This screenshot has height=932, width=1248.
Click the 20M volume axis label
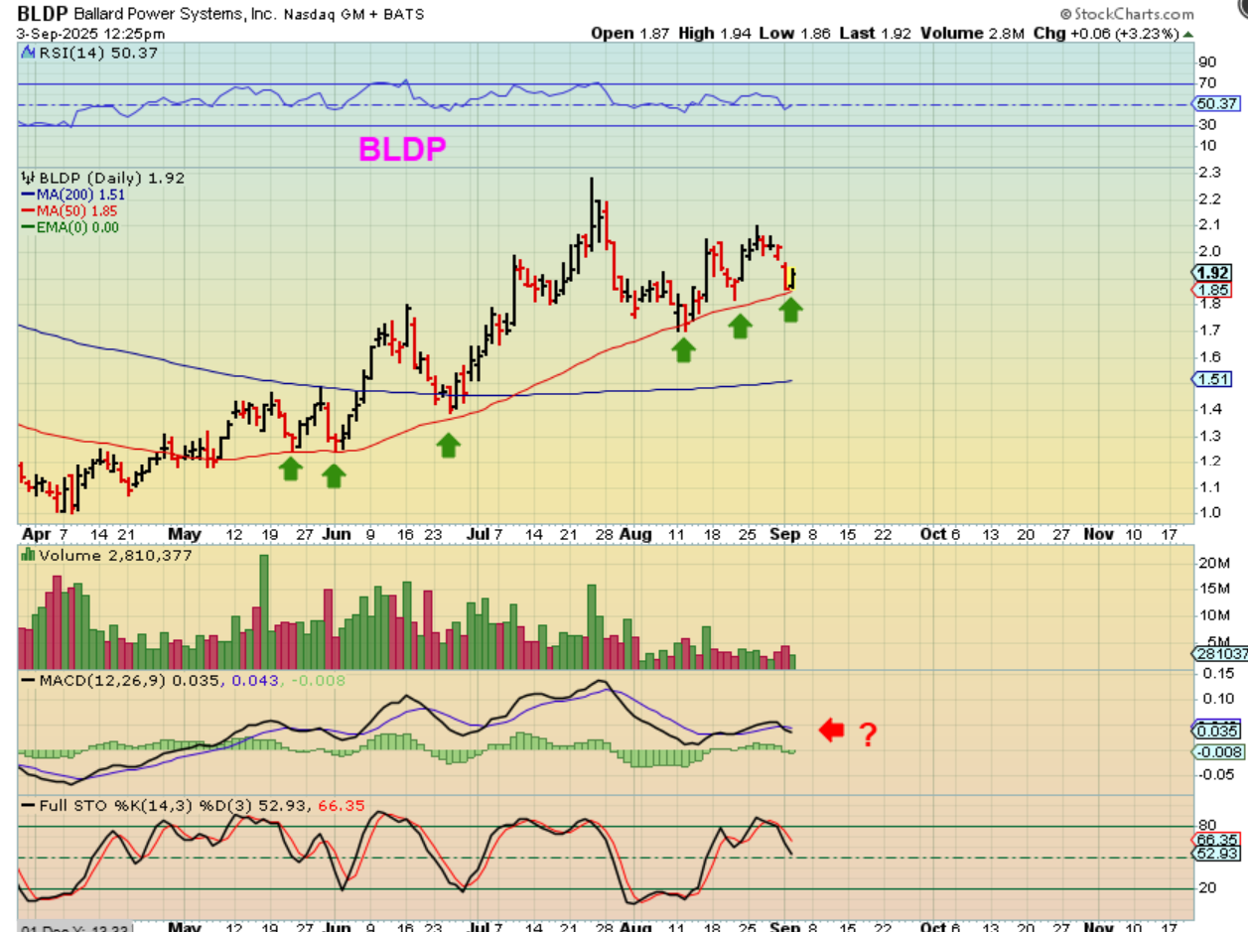(1213, 563)
